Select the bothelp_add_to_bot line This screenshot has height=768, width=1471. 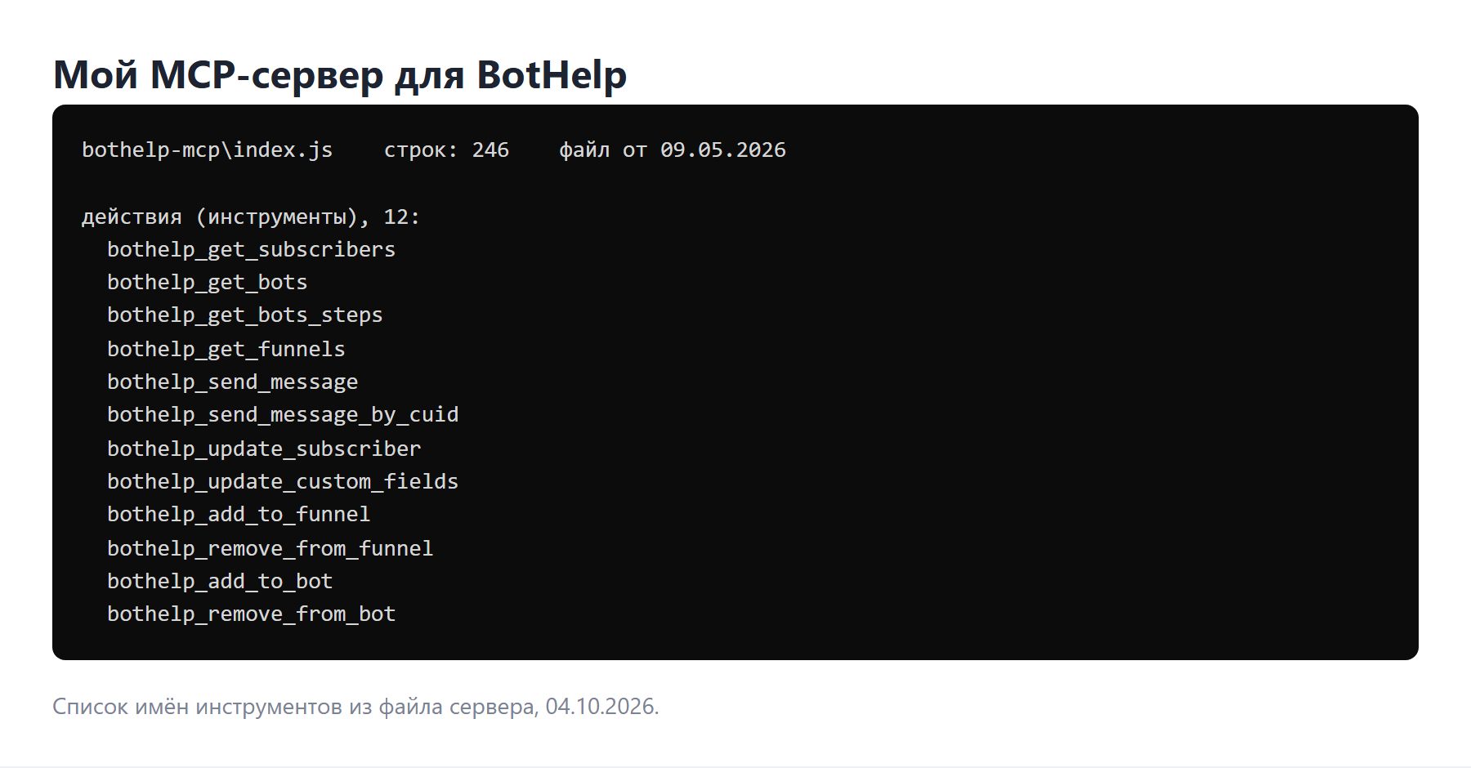click(x=220, y=582)
